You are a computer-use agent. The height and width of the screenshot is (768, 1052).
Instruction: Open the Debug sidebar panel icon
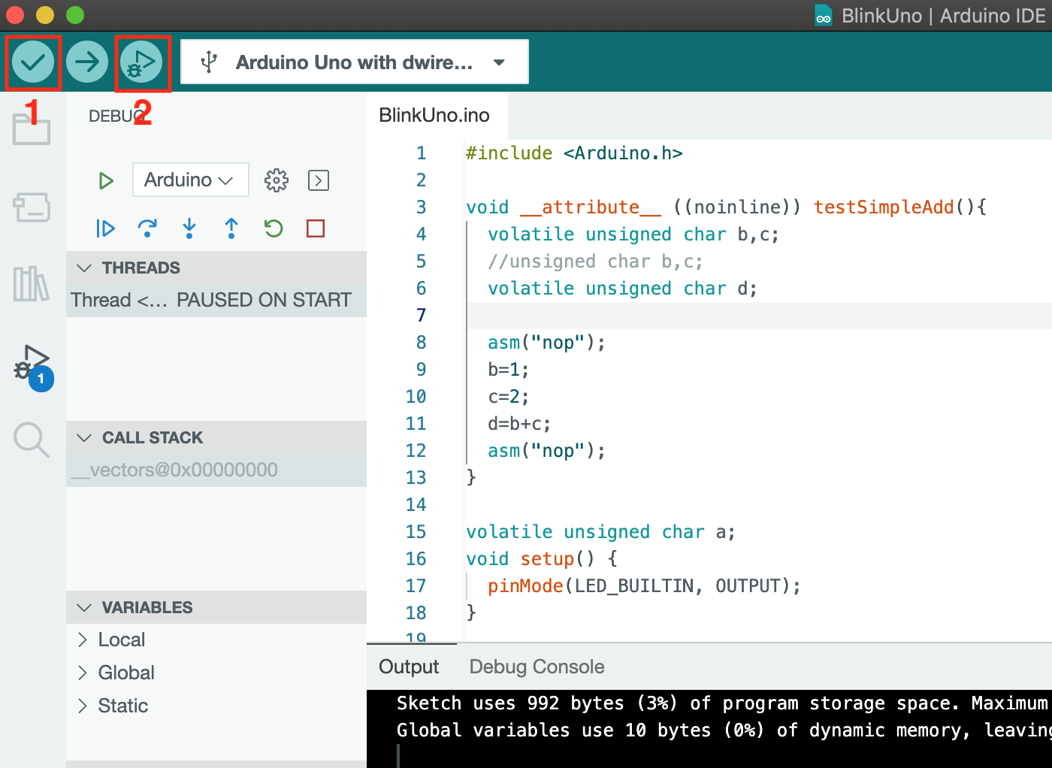tap(32, 363)
